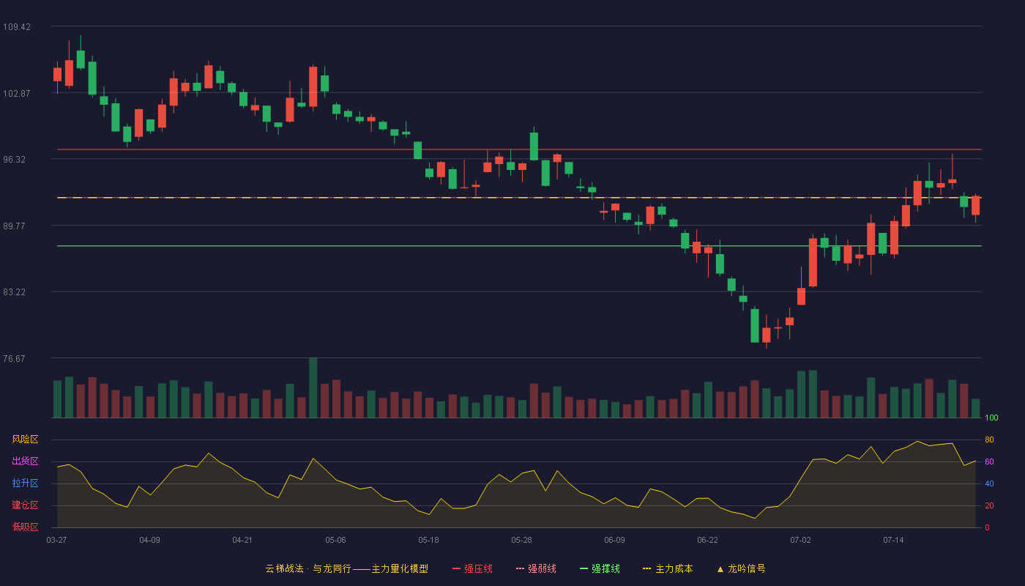Click the 云梯战法 主力量化模型 title text
1025x586 pixels.
(346, 568)
